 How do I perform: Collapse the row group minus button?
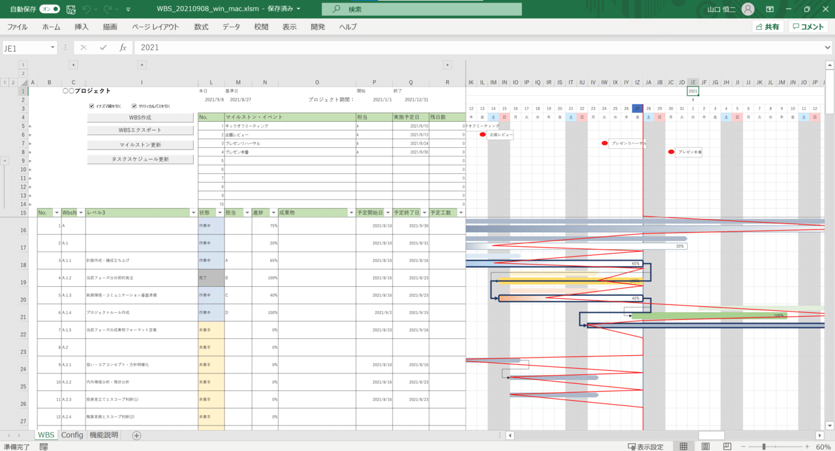5,160
